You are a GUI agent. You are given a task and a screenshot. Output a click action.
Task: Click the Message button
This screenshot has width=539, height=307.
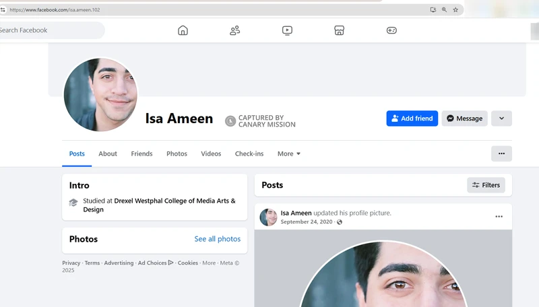464,118
